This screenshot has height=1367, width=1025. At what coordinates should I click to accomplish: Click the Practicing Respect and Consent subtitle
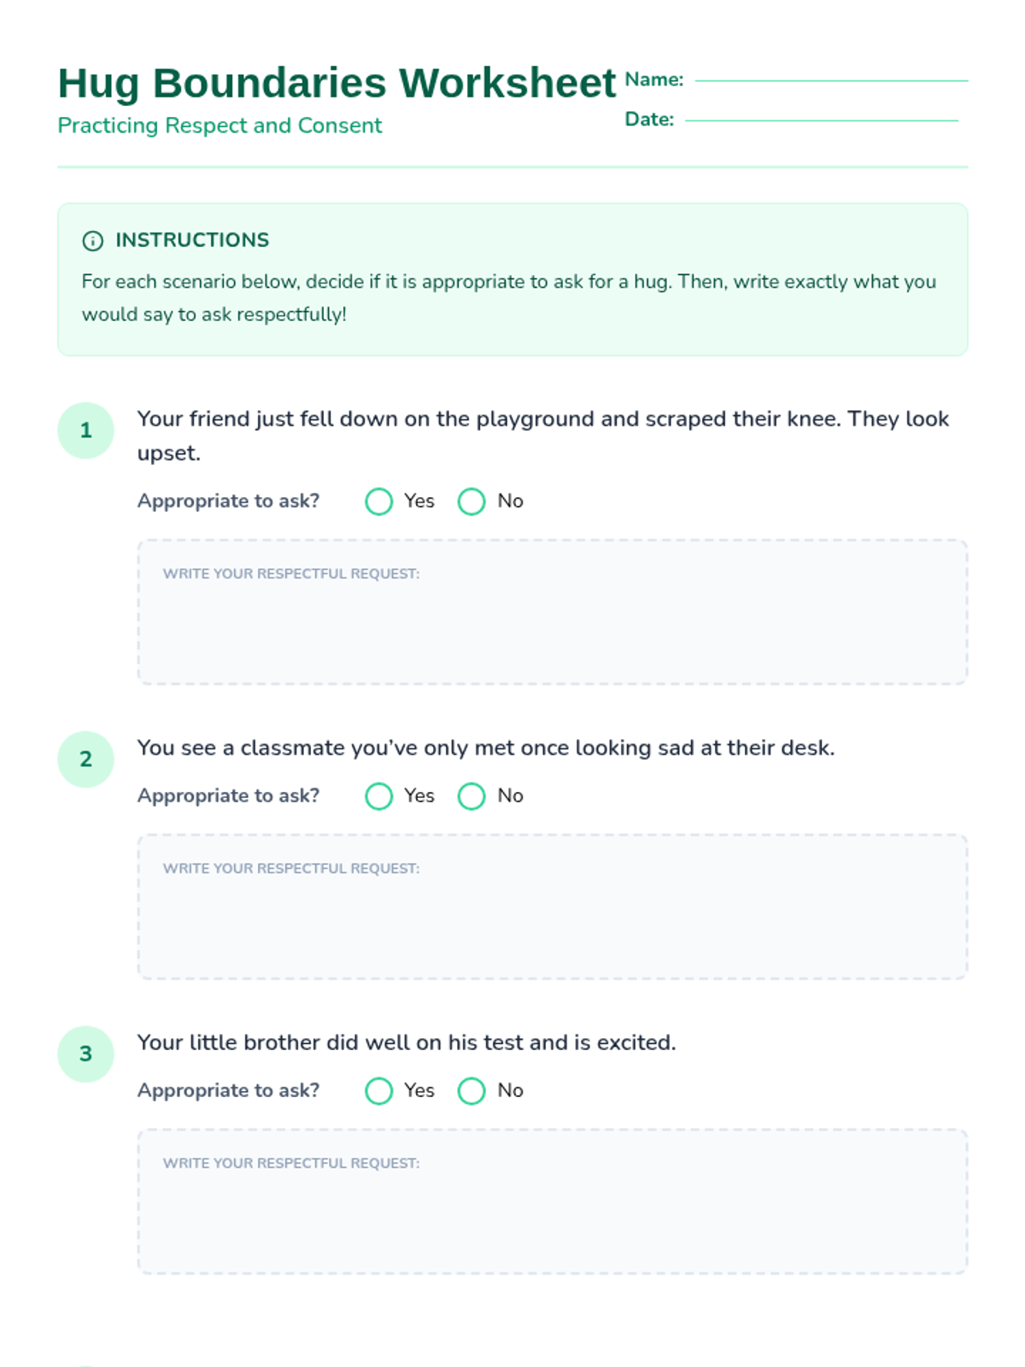pyautogui.click(x=220, y=126)
